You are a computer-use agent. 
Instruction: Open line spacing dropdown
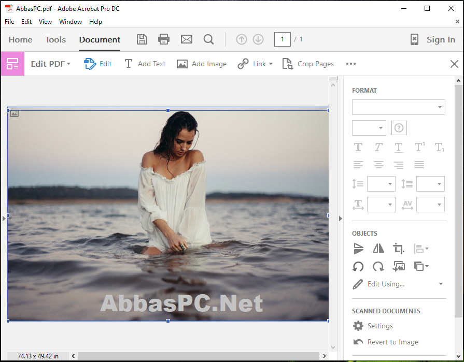(x=381, y=184)
